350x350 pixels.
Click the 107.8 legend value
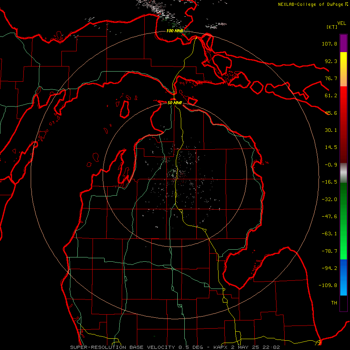click(x=329, y=44)
